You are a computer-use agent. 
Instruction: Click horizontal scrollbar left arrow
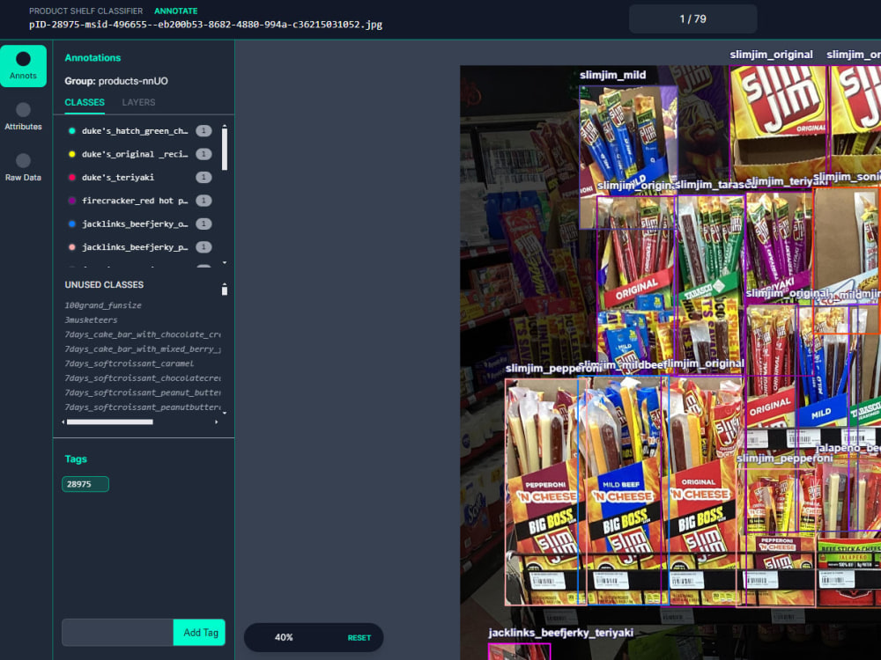[63, 422]
